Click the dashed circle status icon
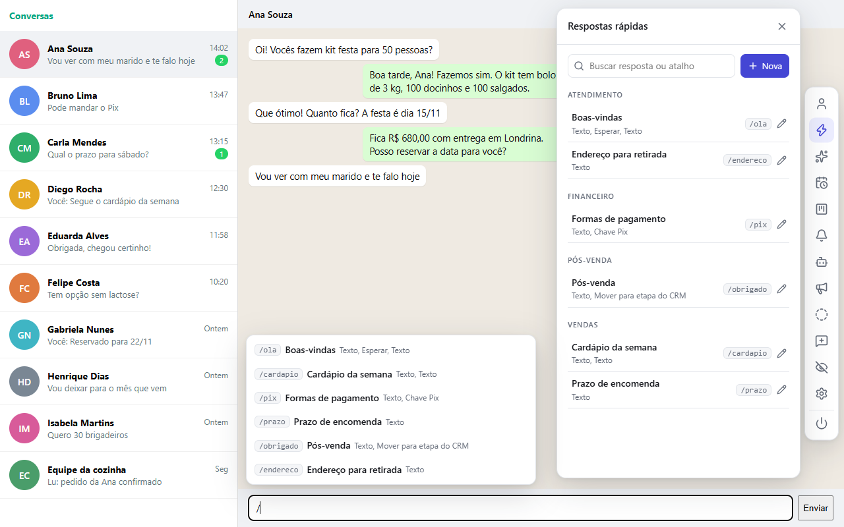 (822, 314)
